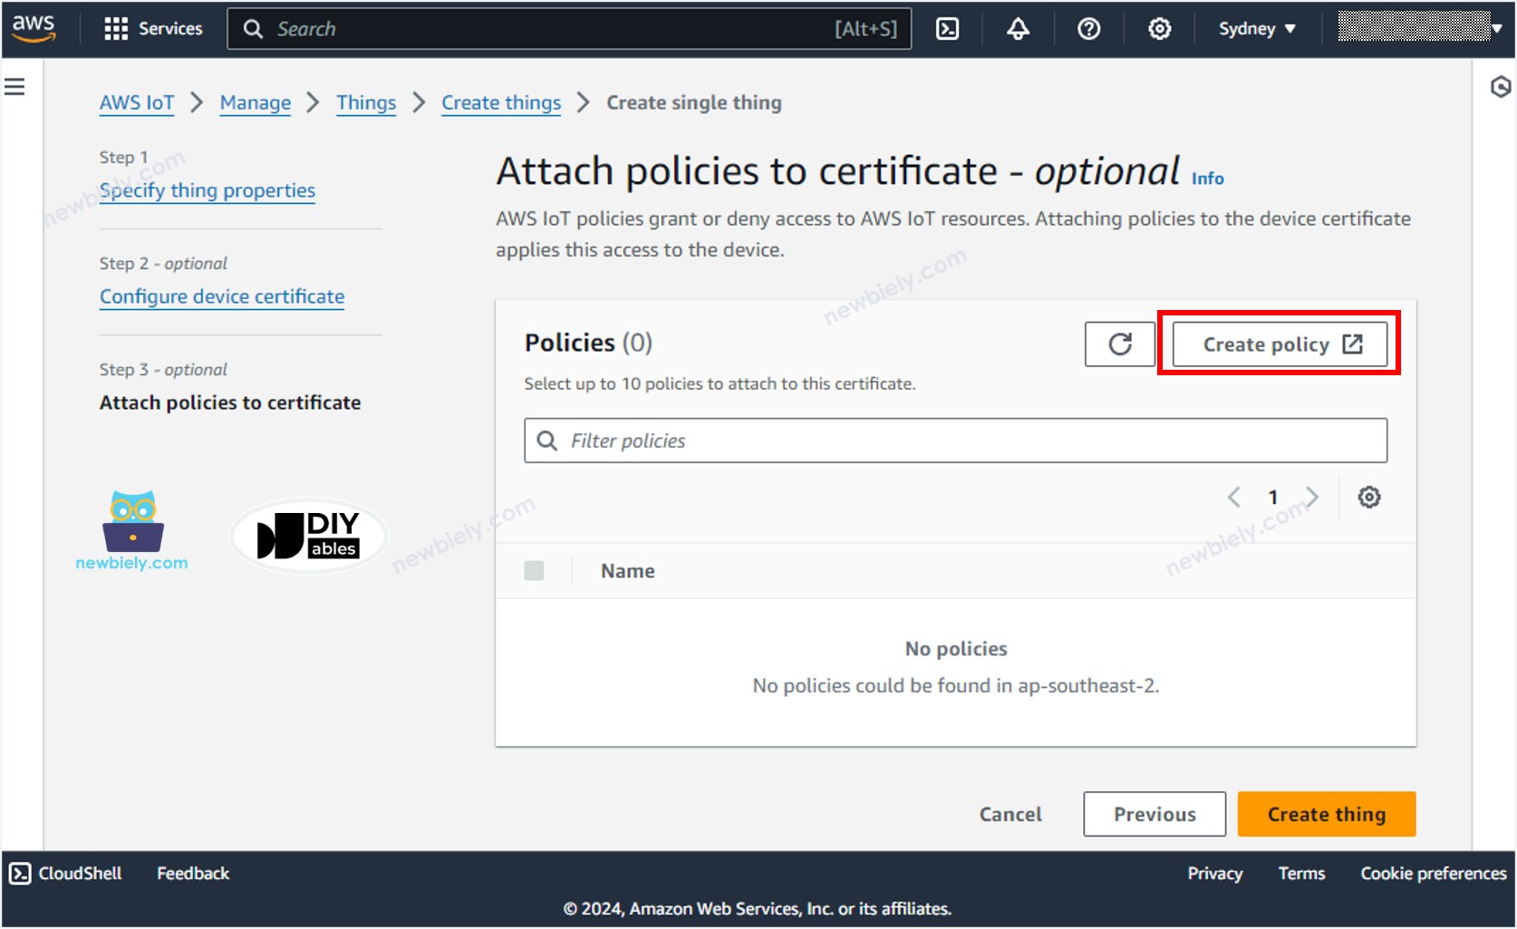Go to next page of policies

1313,497
